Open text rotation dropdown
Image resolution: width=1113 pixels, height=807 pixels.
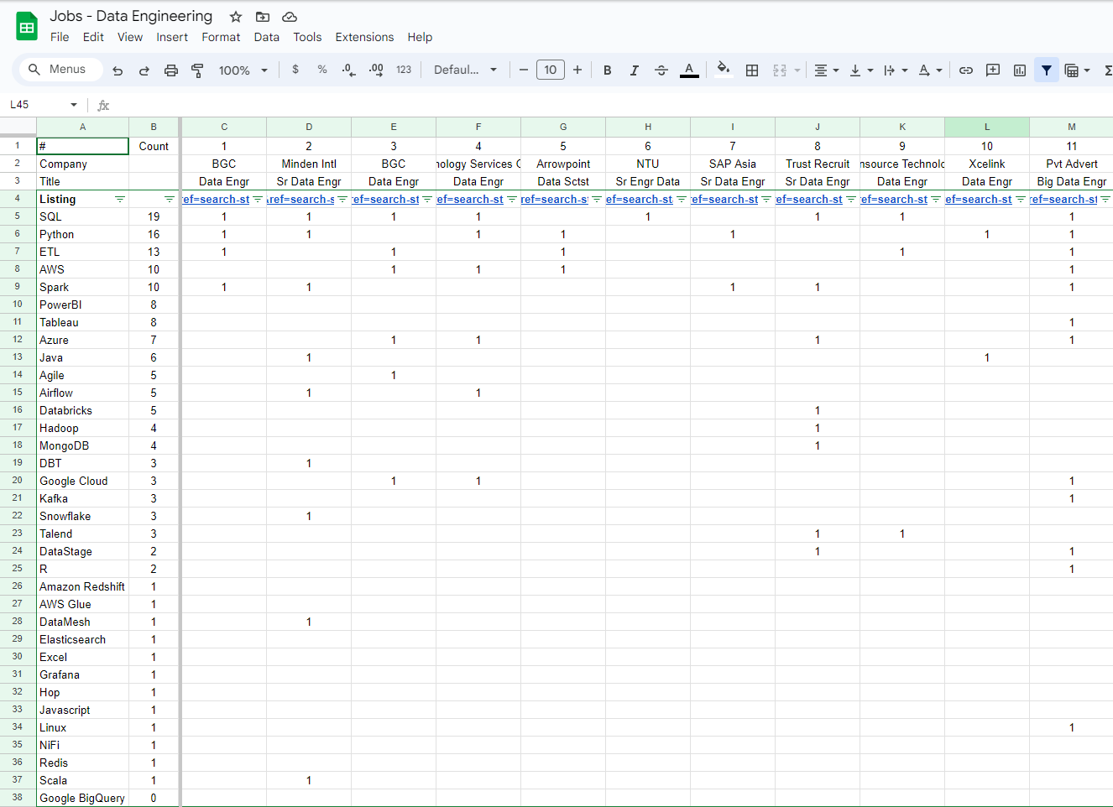[930, 70]
